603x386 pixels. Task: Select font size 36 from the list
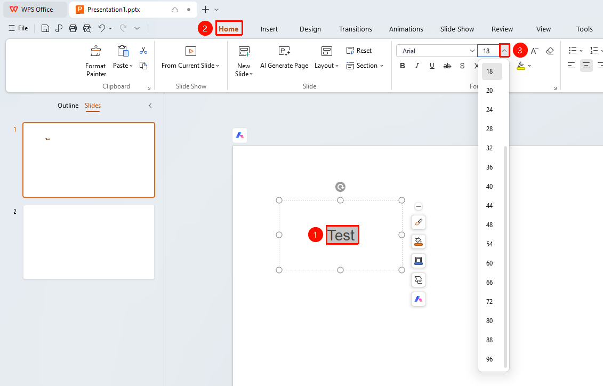489,167
